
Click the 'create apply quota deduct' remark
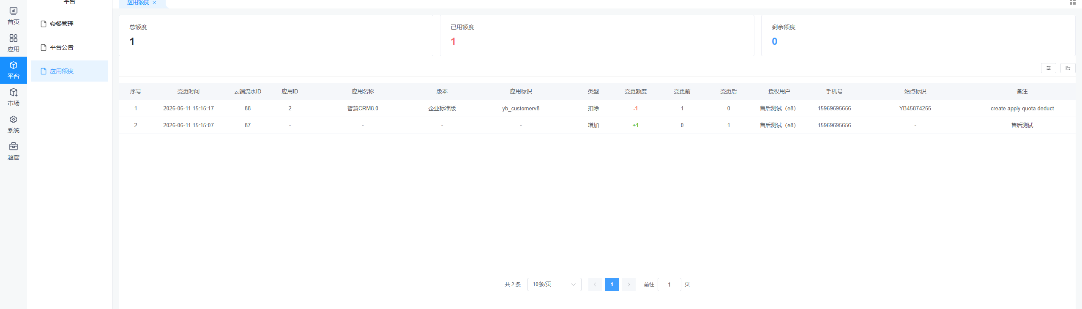[x=1022, y=109]
